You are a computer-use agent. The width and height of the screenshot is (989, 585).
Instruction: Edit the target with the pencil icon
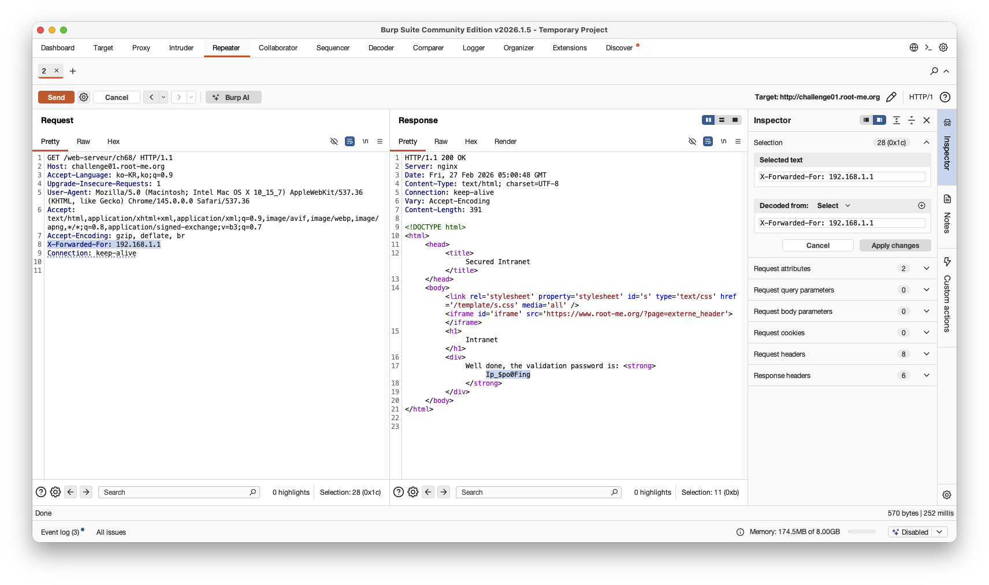click(x=891, y=97)
